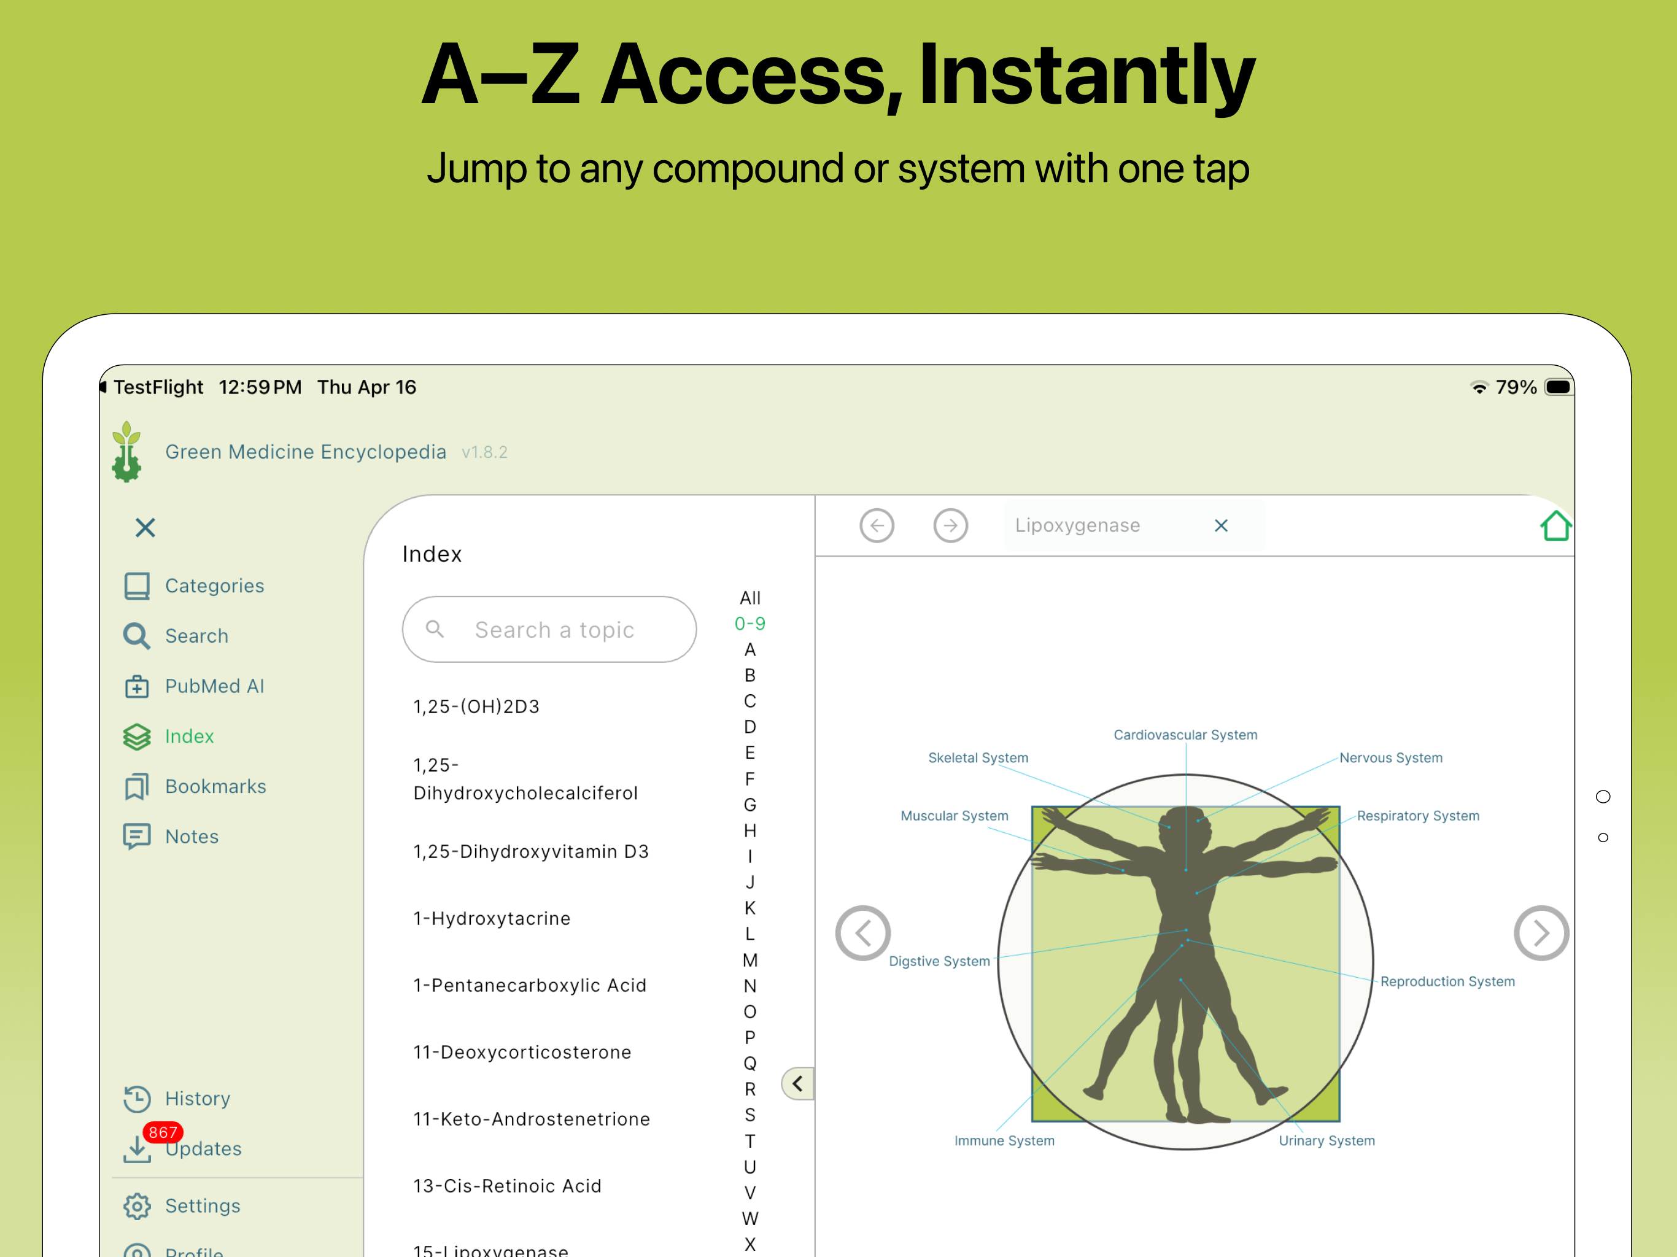Image resolution: width=1677 pixels, height=1257 pixels.
Task: Click the Search magnifier icon in sidebar
Action: pos(136,636)
